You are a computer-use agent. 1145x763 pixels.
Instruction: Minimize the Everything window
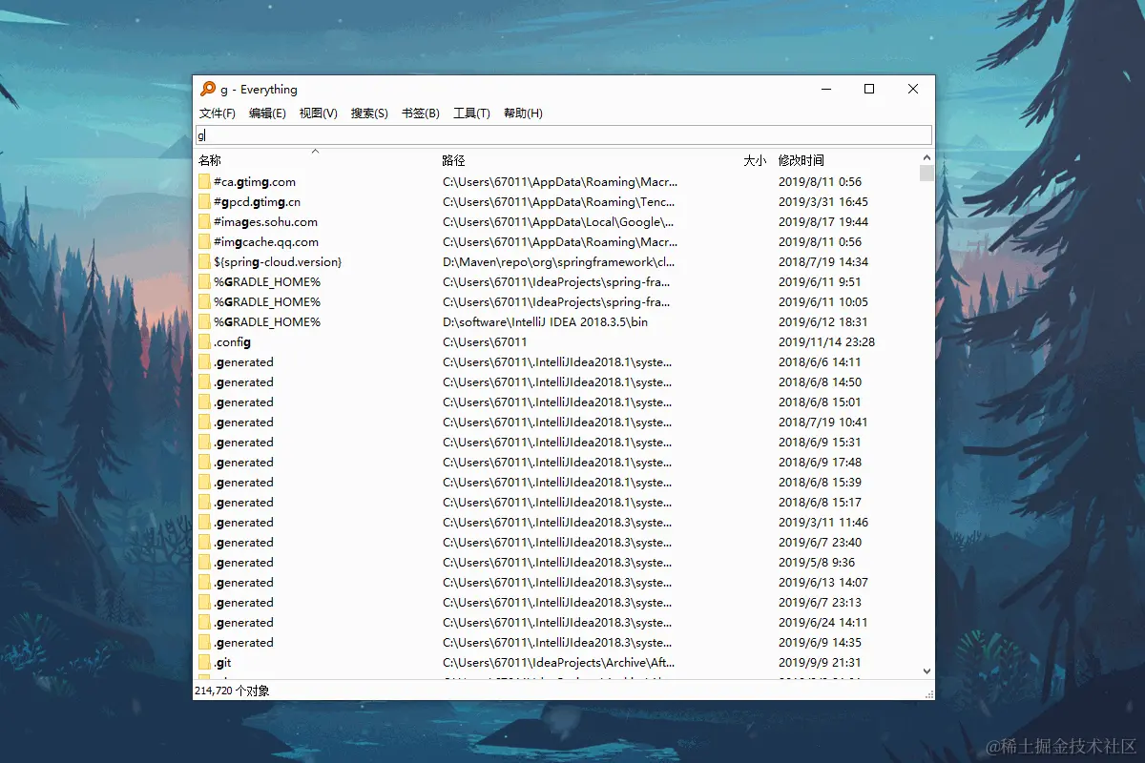(825, 89)
